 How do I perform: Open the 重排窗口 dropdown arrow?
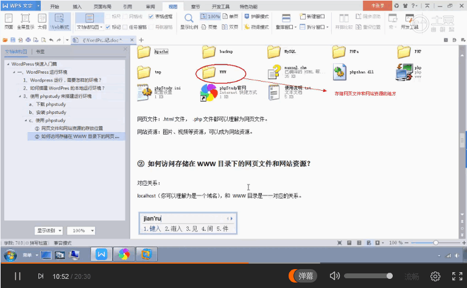[295, 27]
